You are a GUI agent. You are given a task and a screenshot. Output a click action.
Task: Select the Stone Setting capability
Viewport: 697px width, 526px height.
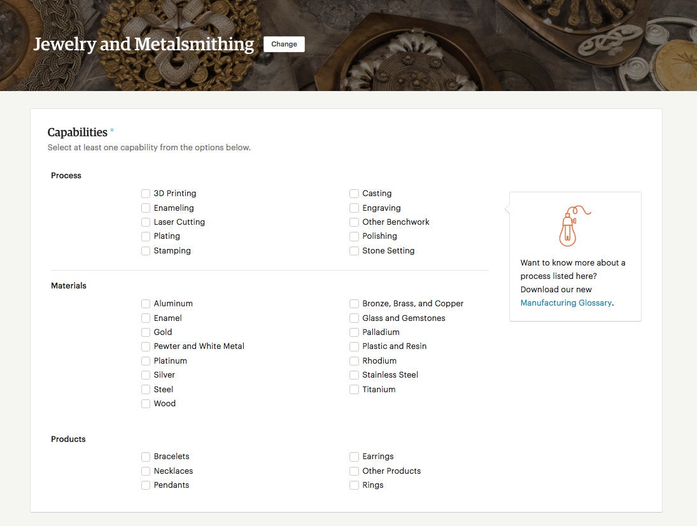coord(354,250)
